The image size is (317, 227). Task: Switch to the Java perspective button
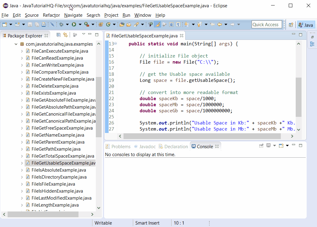(306, 24)
